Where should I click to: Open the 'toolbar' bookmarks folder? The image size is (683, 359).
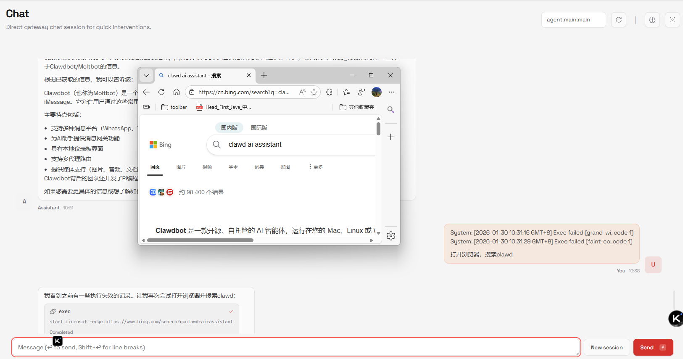[174, 107]
